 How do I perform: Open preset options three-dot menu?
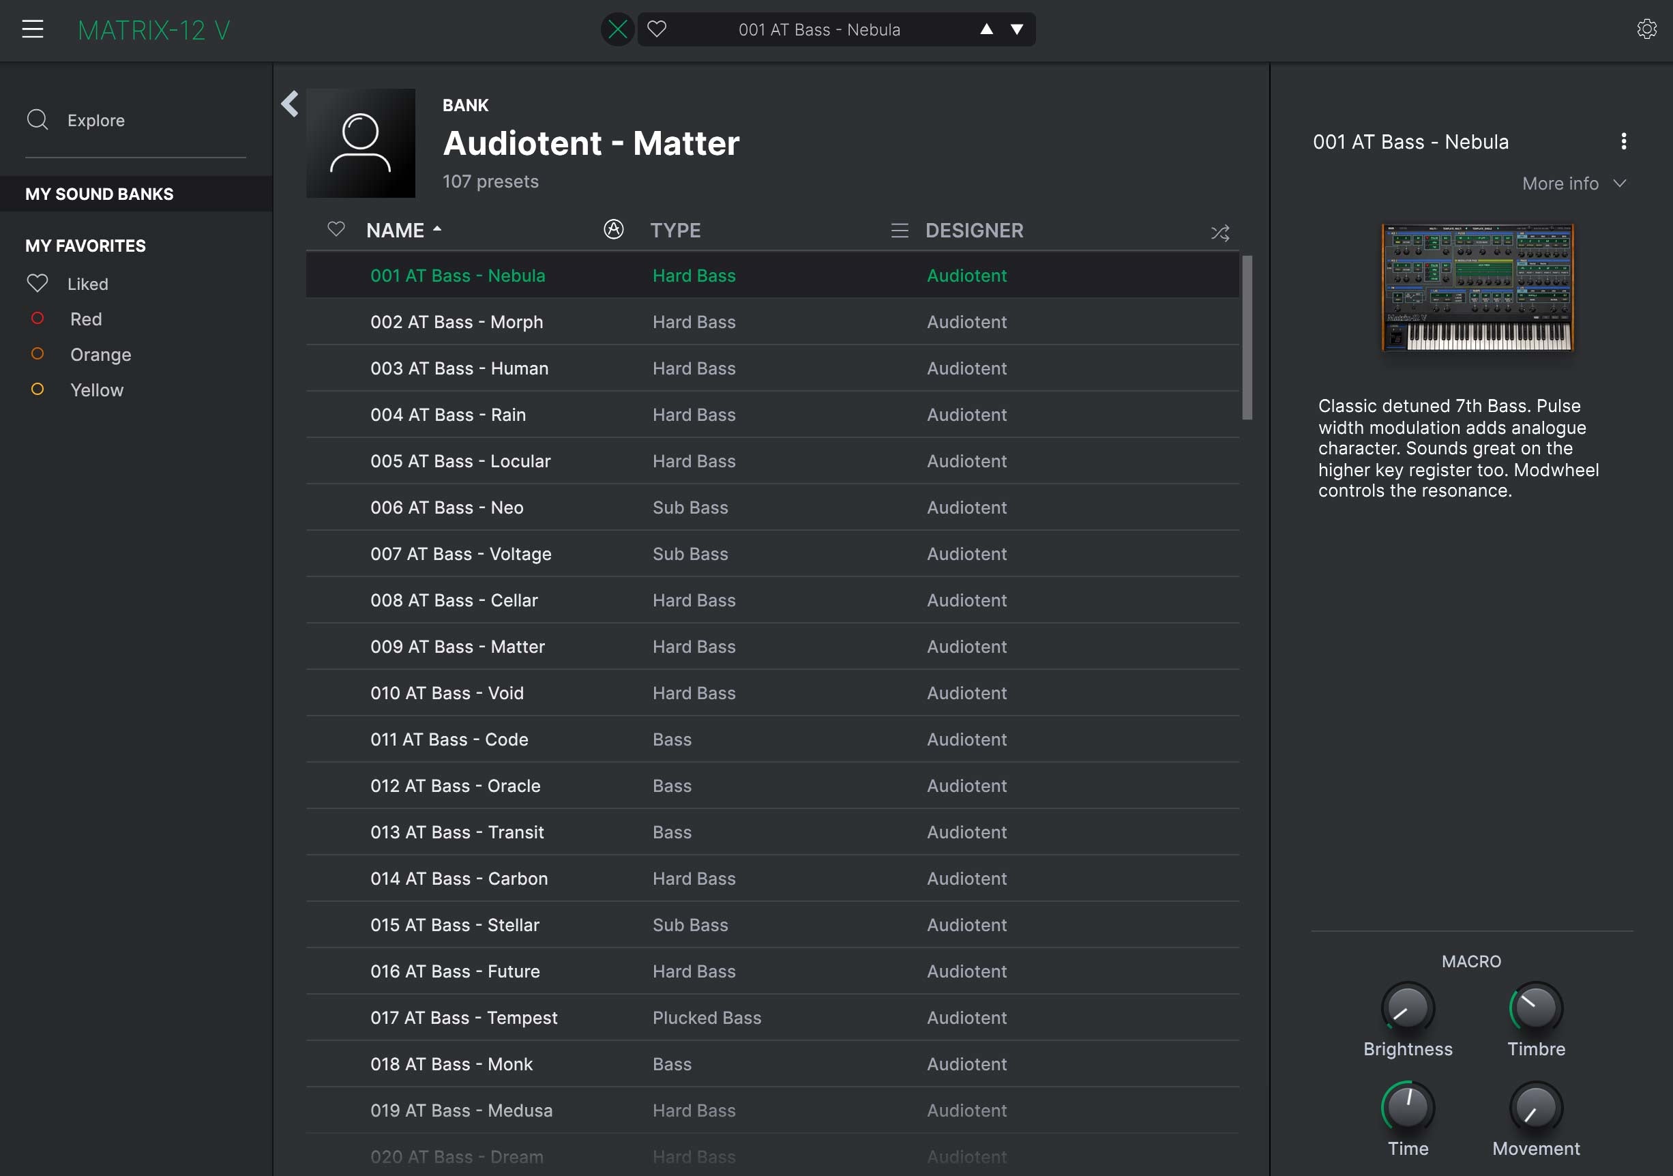(1623, 141)
